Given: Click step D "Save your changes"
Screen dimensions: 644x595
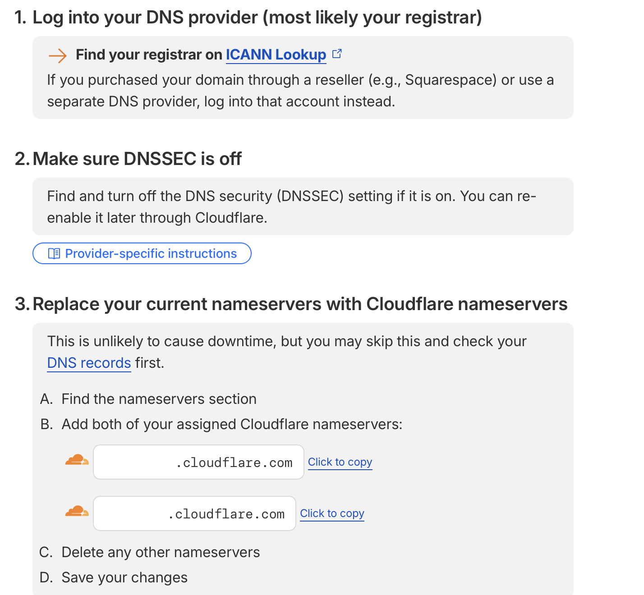Looking at the screenshot, I should coord(124,577).
